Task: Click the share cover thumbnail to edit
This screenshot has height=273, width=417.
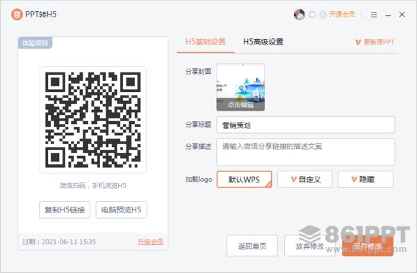Action: click(x=240, y=87)
